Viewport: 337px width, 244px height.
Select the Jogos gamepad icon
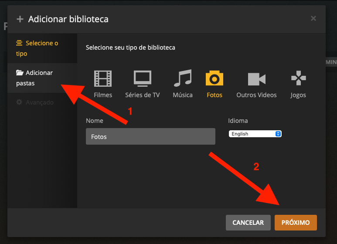pos(298,78)
